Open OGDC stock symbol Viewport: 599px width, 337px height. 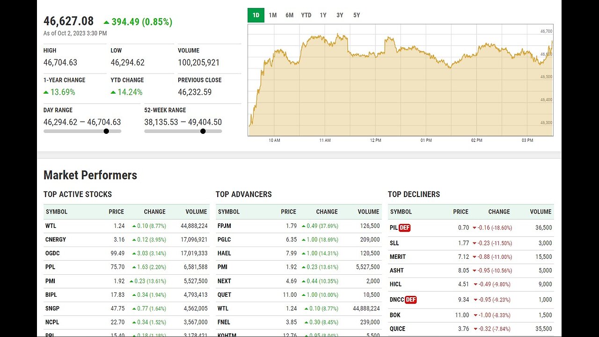[x=52, y=253]
